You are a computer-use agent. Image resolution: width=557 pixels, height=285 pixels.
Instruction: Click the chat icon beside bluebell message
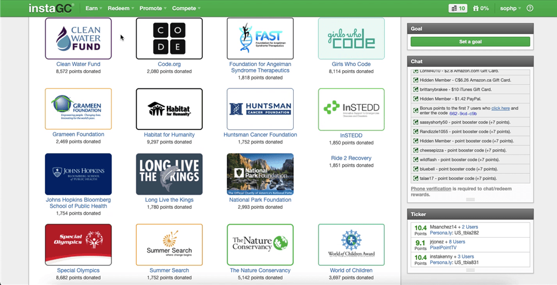(415, 169)
